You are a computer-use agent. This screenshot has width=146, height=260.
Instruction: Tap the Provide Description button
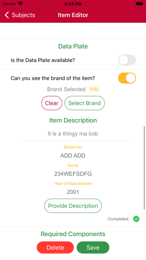coord(73,206)
